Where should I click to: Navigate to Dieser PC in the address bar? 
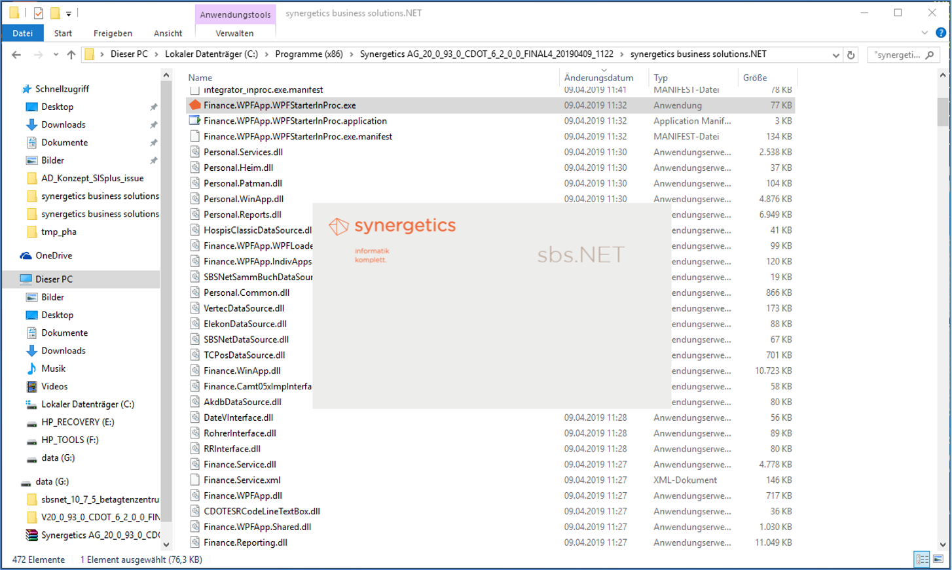coord(129,54)
